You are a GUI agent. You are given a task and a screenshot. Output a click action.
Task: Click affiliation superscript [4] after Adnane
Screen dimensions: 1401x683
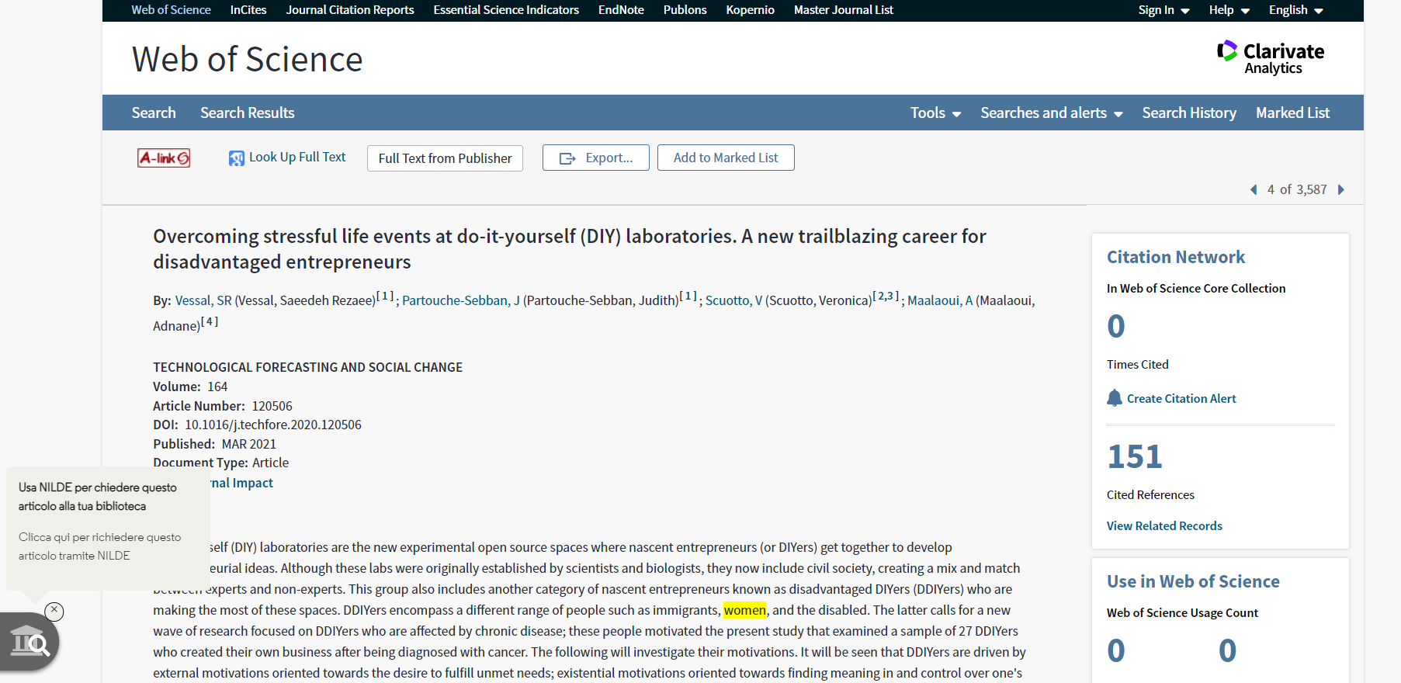coord(210,321)
